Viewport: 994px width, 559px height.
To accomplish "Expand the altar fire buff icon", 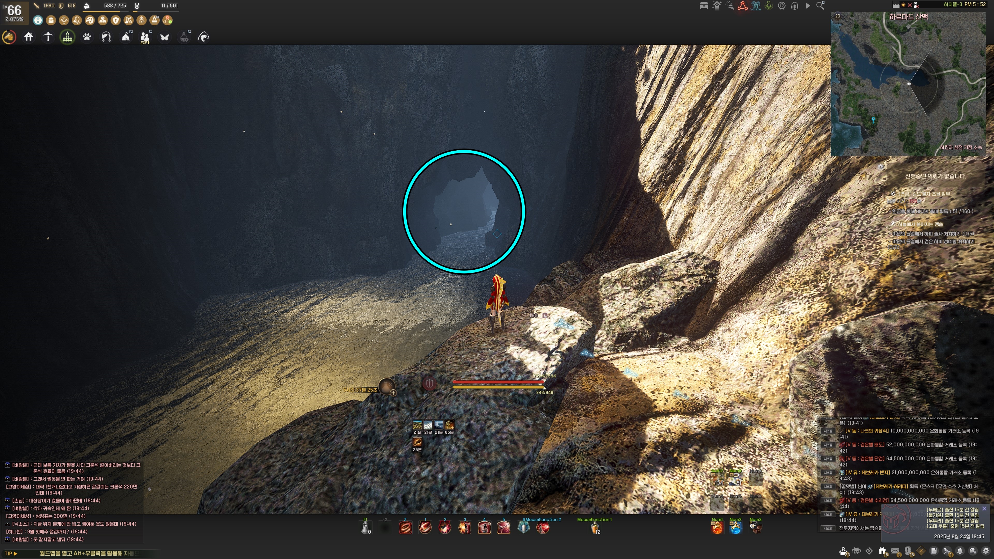I will click(x=155, y=20).
